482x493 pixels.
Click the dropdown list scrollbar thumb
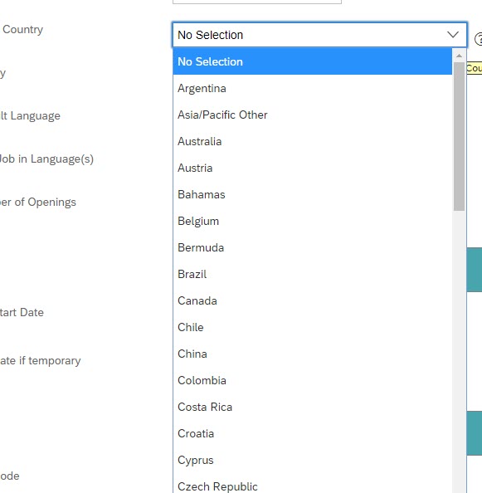pos(459,136)
